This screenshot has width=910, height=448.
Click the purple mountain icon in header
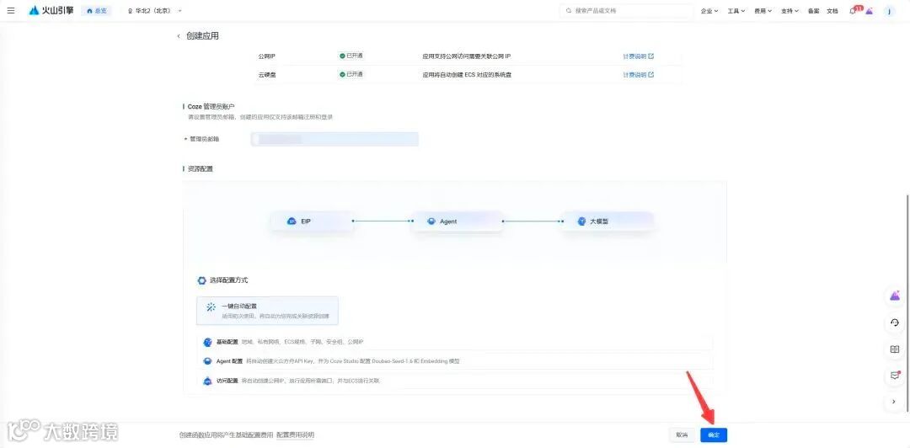tap(870, 11)
